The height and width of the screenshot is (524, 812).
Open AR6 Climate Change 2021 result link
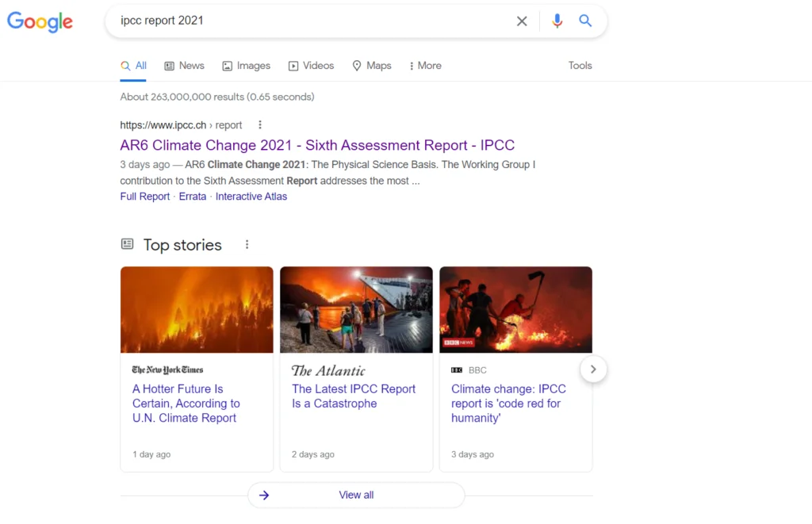click(317, 145)
